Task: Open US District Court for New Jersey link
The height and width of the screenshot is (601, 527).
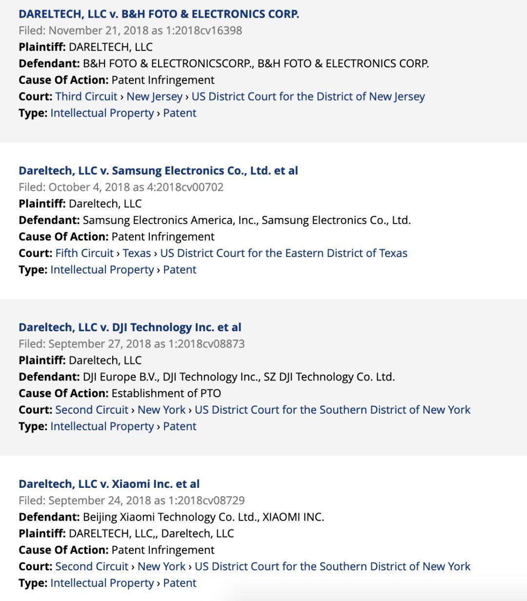Action: [x=308, y=97]
